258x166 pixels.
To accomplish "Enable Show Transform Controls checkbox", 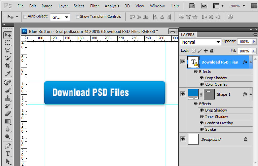I will (x=77, y=17).
